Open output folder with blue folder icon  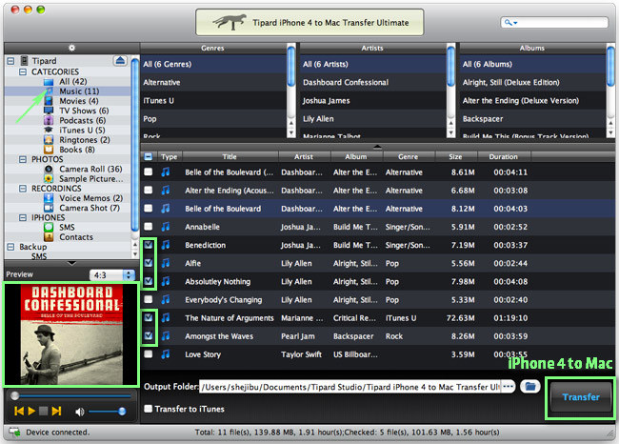pos(530,386)
